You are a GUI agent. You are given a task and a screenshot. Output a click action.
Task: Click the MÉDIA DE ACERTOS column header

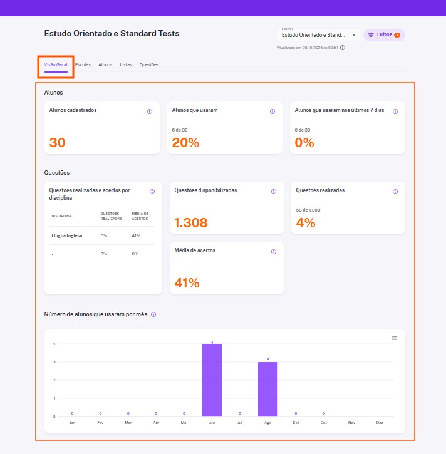(140, 216)
